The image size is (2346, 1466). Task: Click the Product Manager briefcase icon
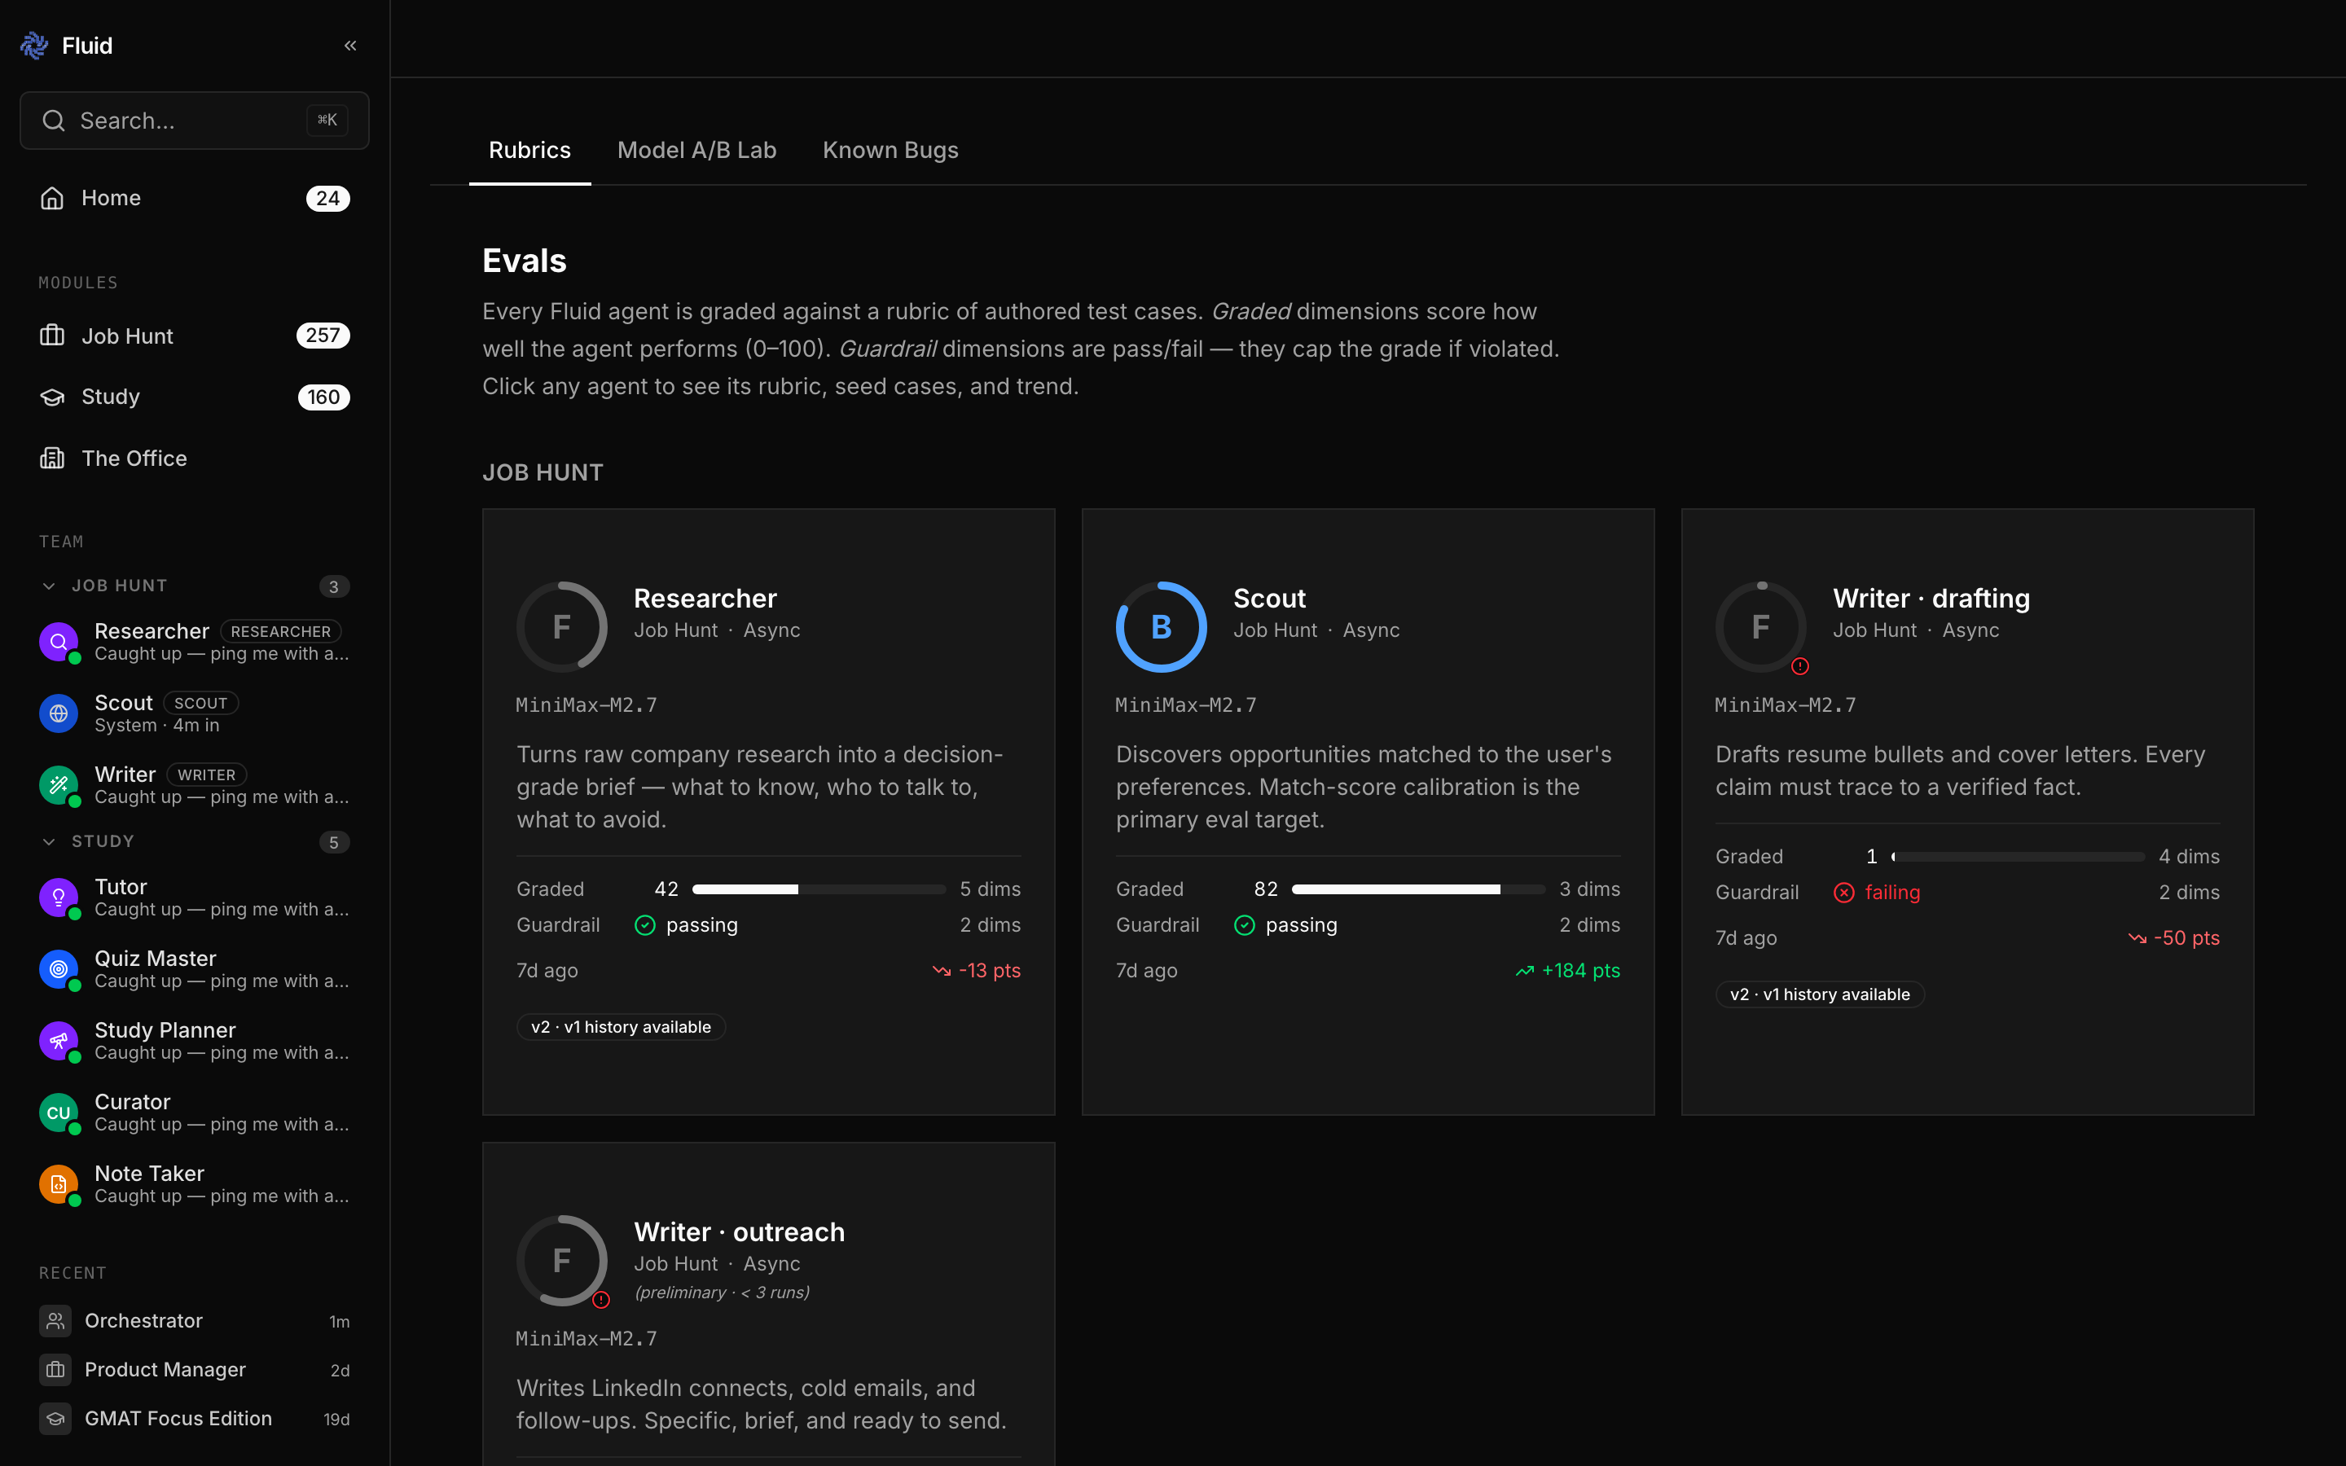point(55,1369)
